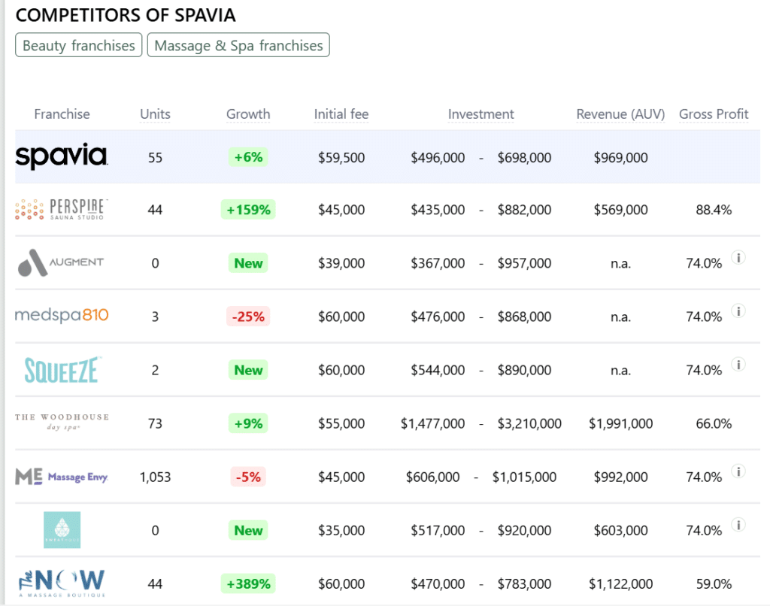This screenshot has width=770, height=606.
Task: Click the Investment column header
Action: 480,114
